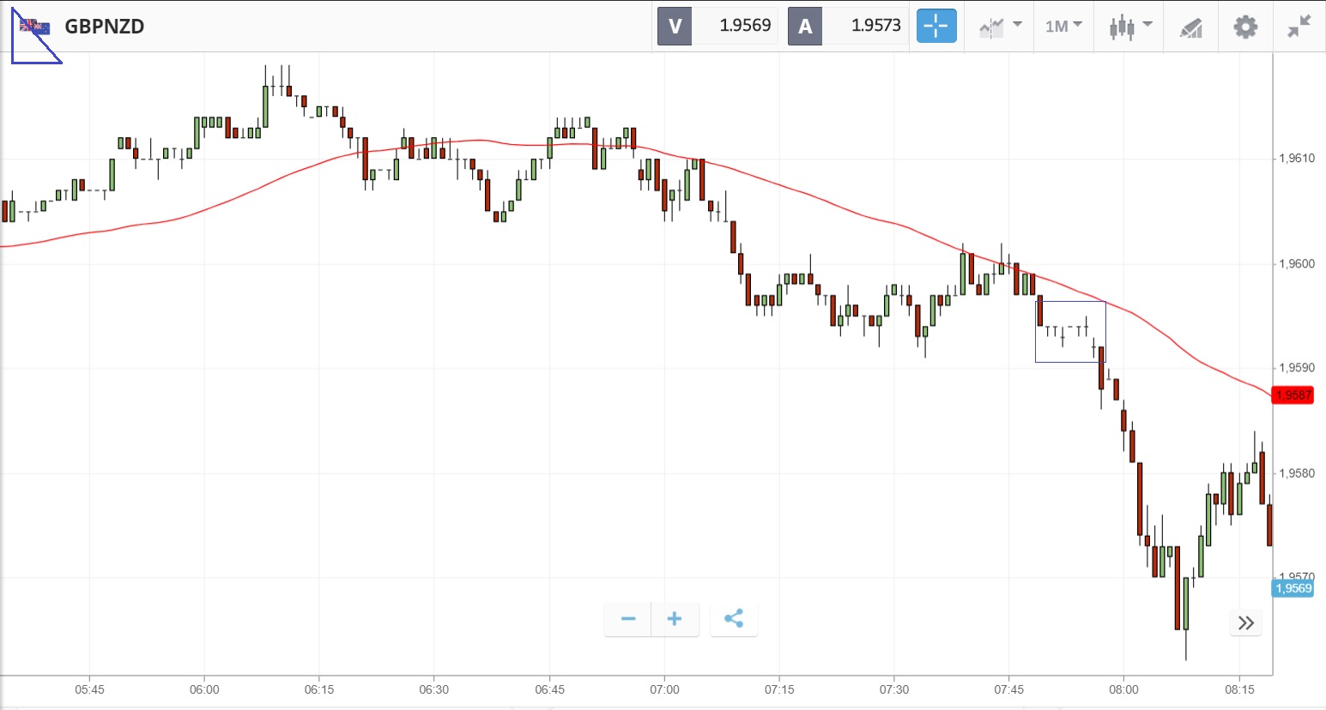
Task: Click the GBPNZD flag icon
Action: pos(35,27)
